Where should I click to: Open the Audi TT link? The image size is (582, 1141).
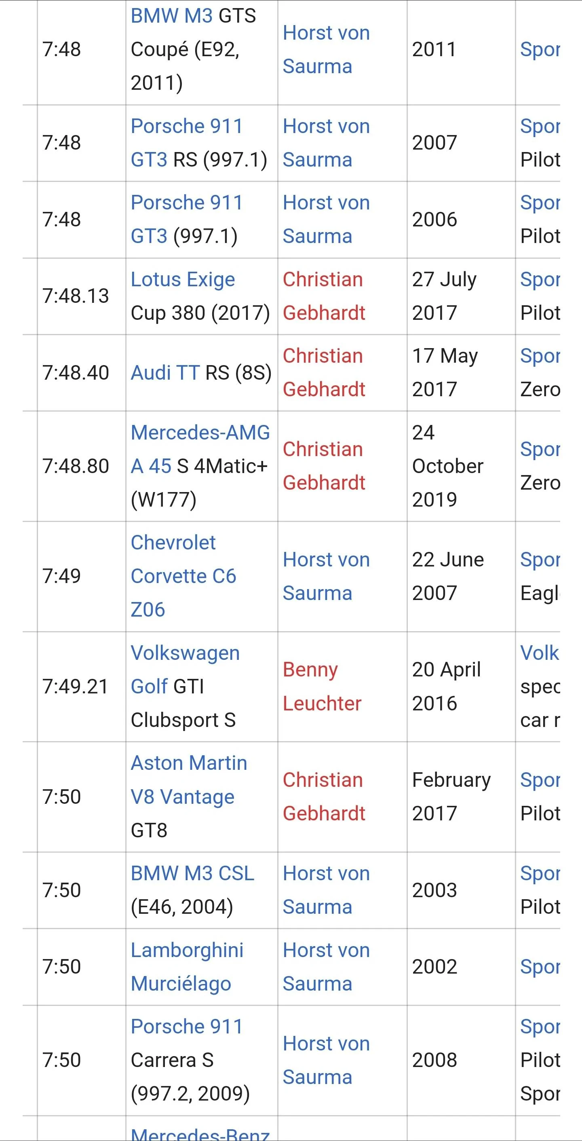click(x=165, y=373)
